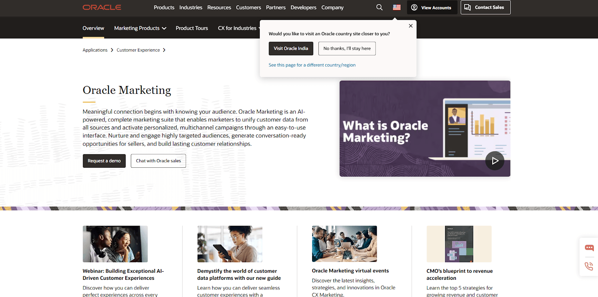Click the US flag country selector
Screen dimensions: 598x297
[x=397, y=7]
